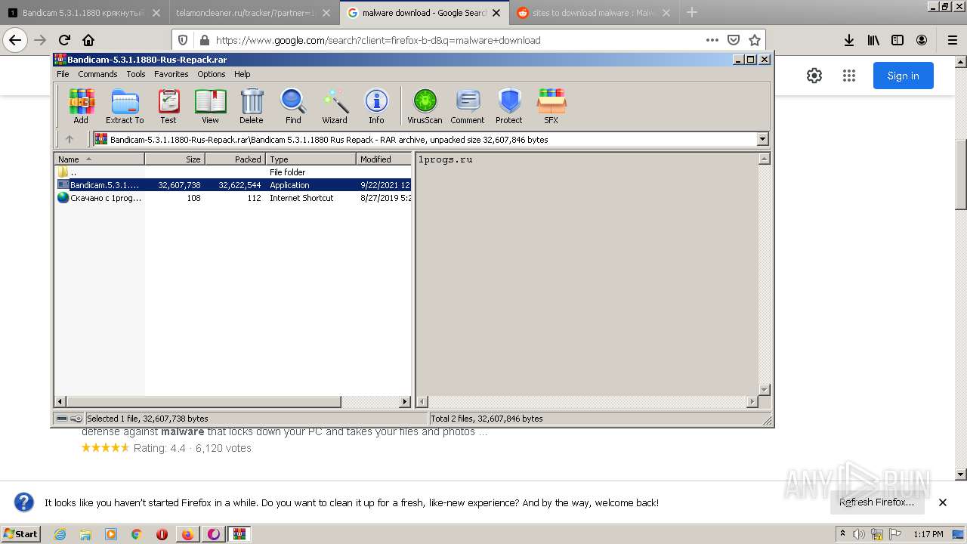Screen dimensions: 967x544
Task: Open the Options menu
Action: point(212,74)
